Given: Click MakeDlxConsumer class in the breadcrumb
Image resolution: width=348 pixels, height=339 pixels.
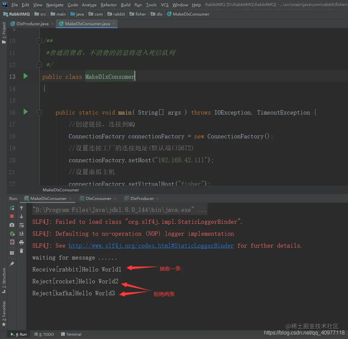Looking at the screenshot, I should click(x=188, y=14).
